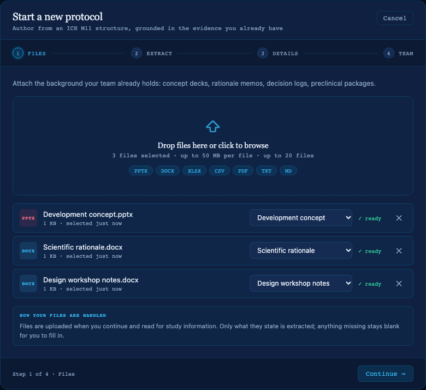The width and height of the screenshot is (426, 390).
Task: Click the Cancel button
Action: [x=395, y=18]
